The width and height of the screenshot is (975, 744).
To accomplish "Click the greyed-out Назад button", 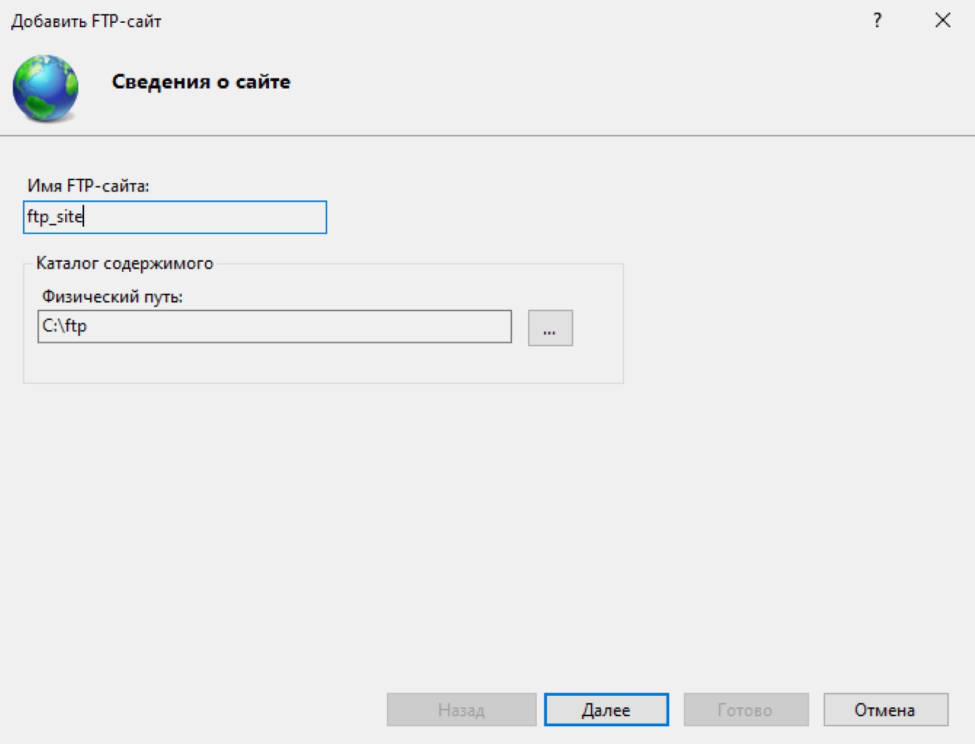I will point(461,710).
